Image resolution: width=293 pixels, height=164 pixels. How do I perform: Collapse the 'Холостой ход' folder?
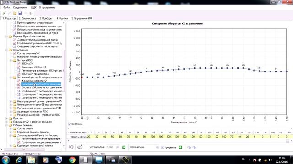(6, 50)
